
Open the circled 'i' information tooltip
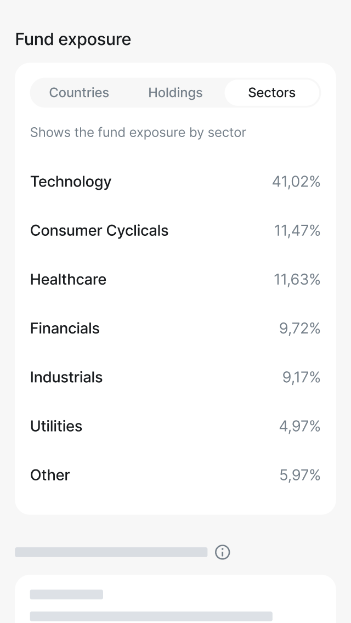[x=223, y=552]
